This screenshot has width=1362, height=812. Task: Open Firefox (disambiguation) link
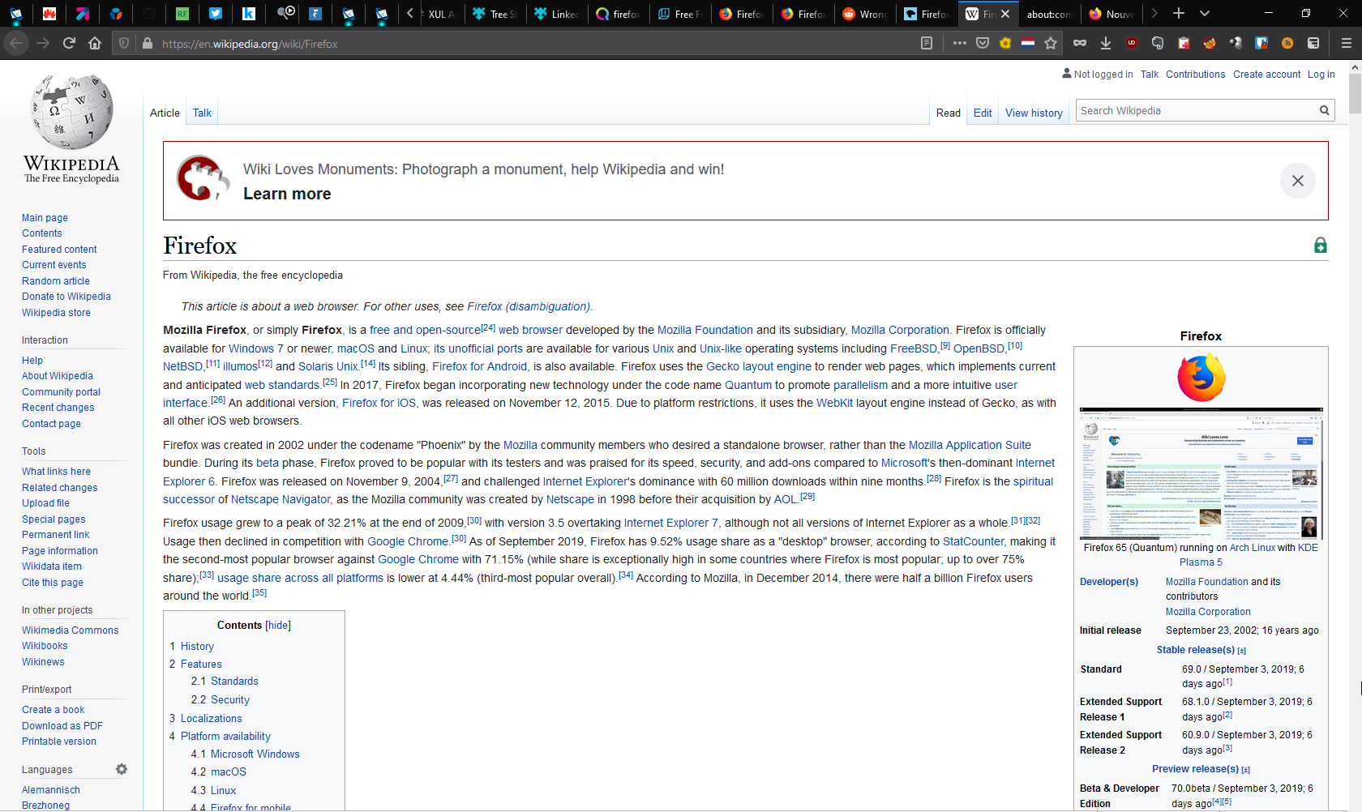point(529,306)
